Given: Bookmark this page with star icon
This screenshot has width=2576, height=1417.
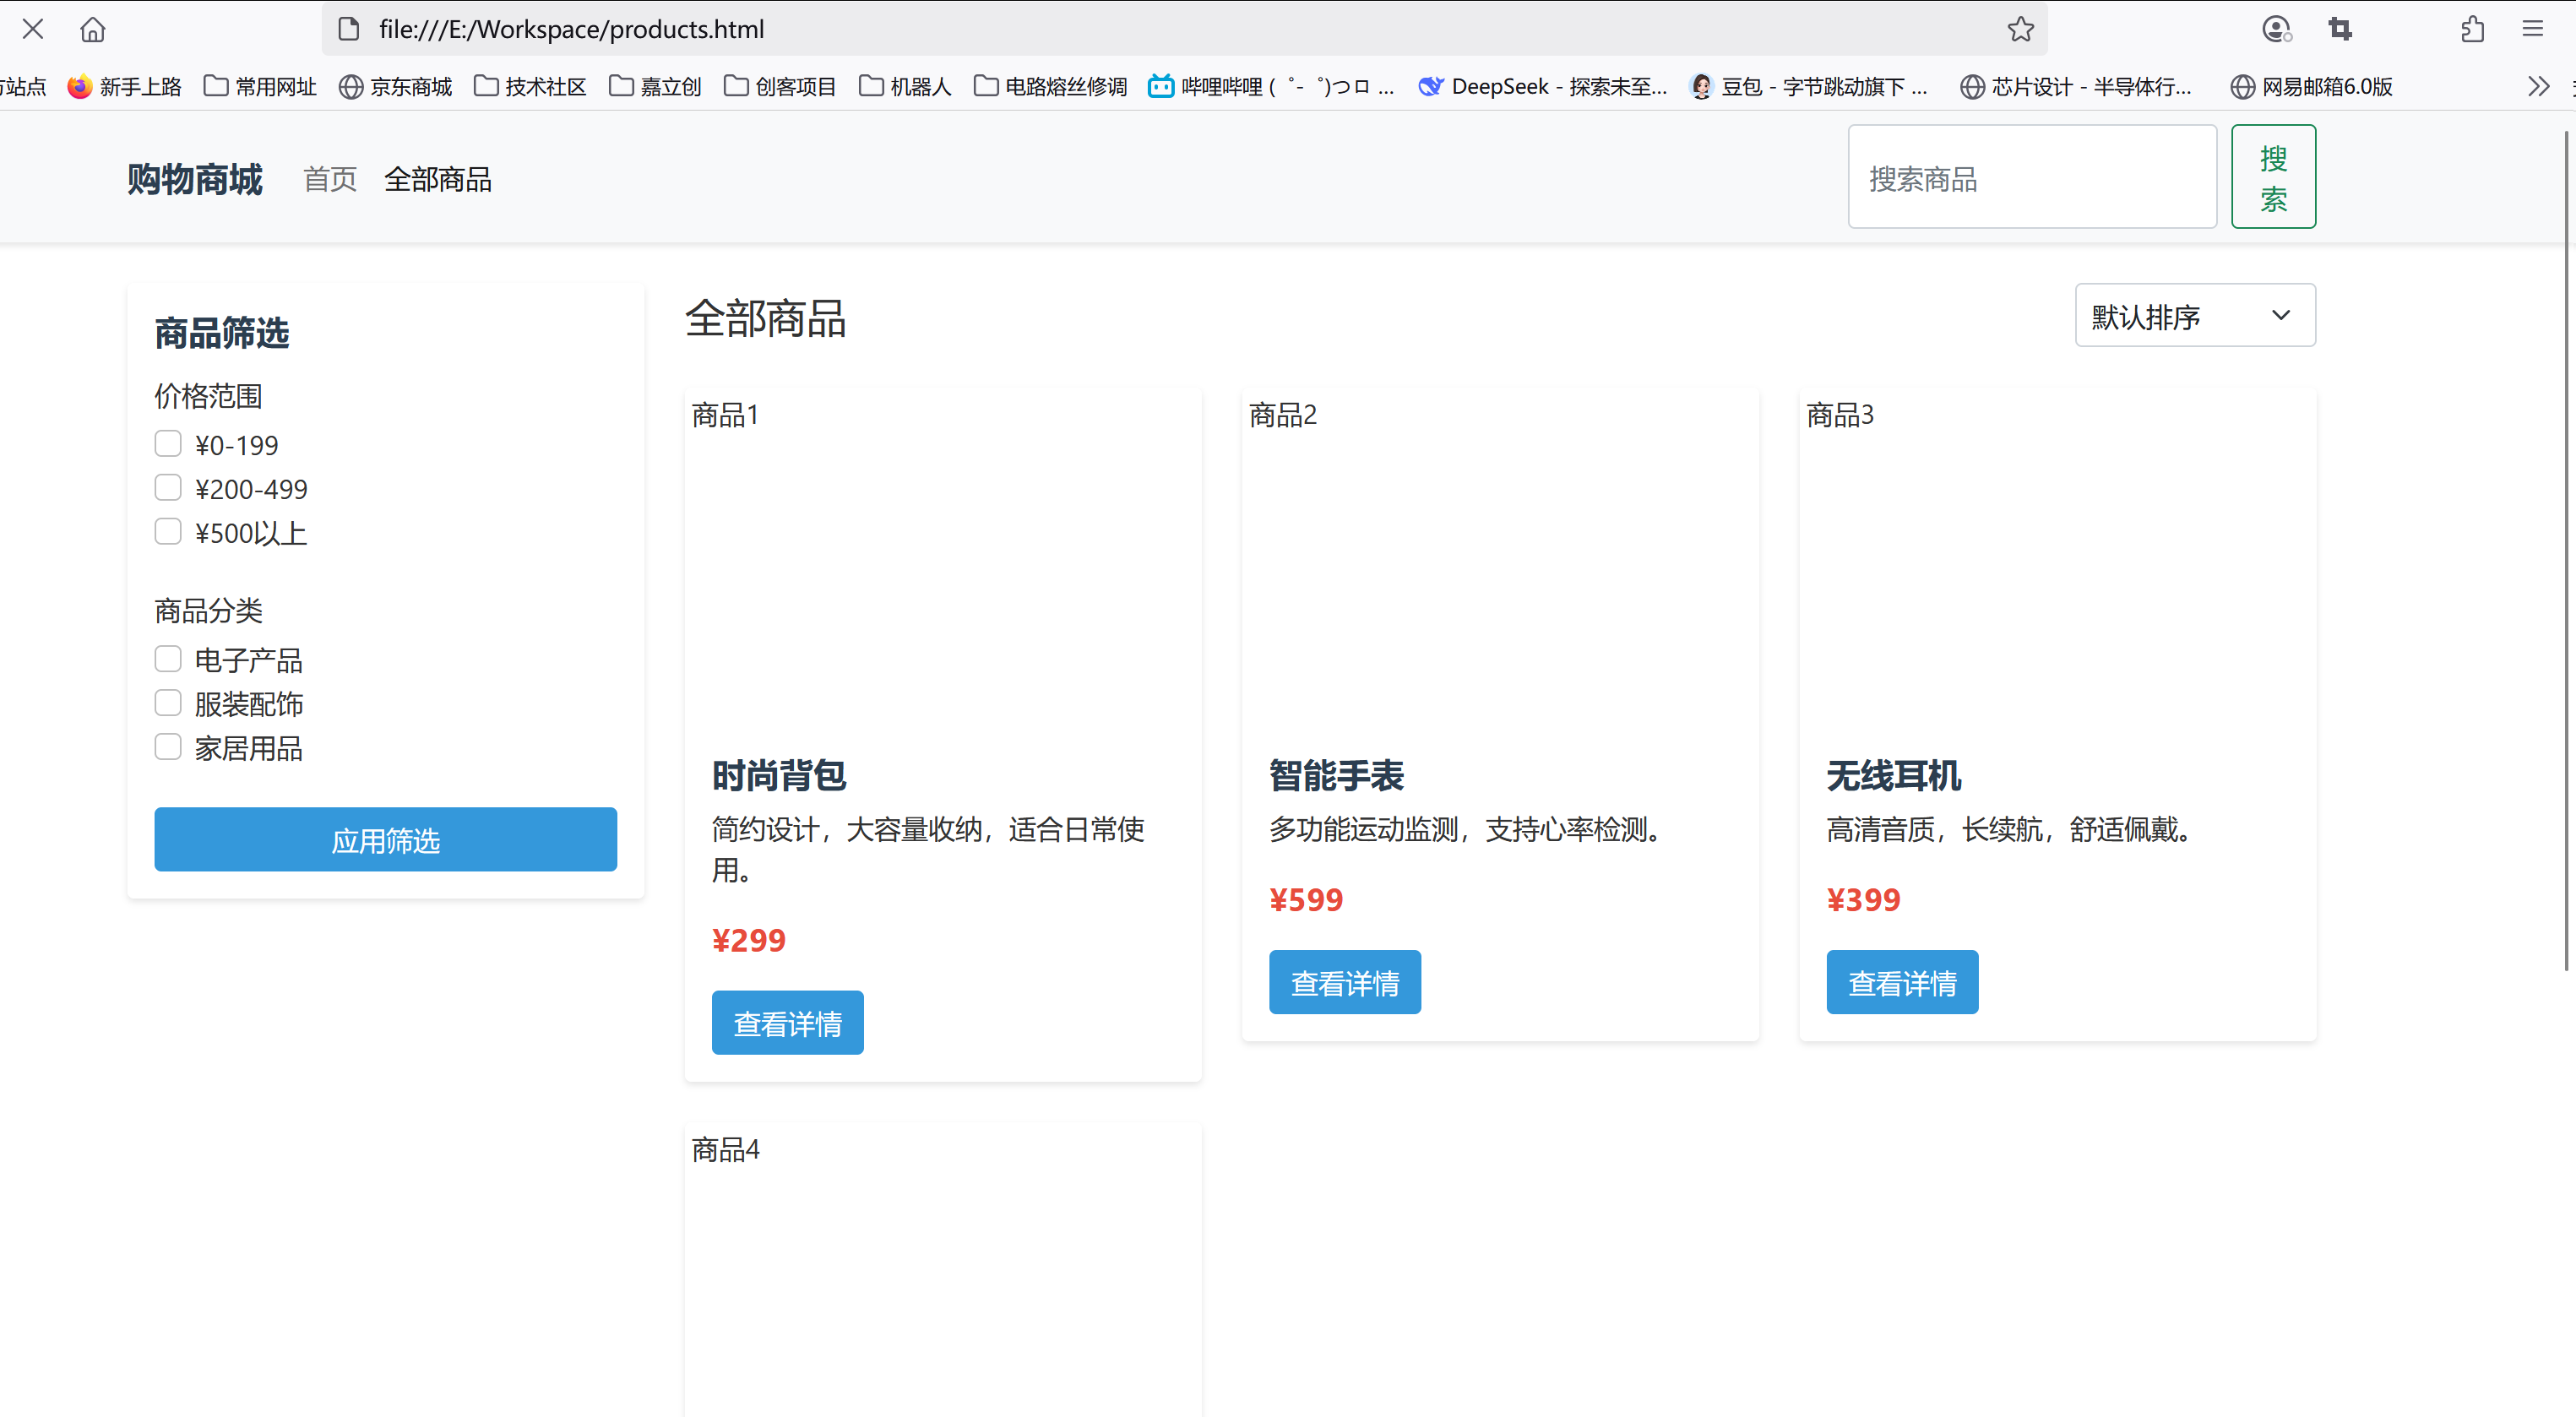Looking at the screenshot, I should point(2020,30).
